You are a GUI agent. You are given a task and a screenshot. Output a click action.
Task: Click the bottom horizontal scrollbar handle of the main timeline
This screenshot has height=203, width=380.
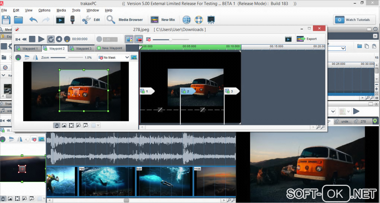point(126,200)
